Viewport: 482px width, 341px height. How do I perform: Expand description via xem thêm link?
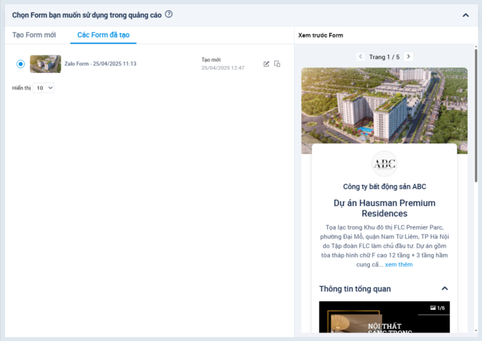[x=399, y=265]
